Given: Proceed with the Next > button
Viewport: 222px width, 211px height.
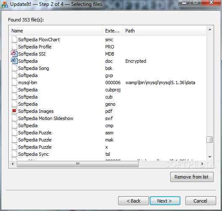Looking at the screenshot, I should click(165, 201).
